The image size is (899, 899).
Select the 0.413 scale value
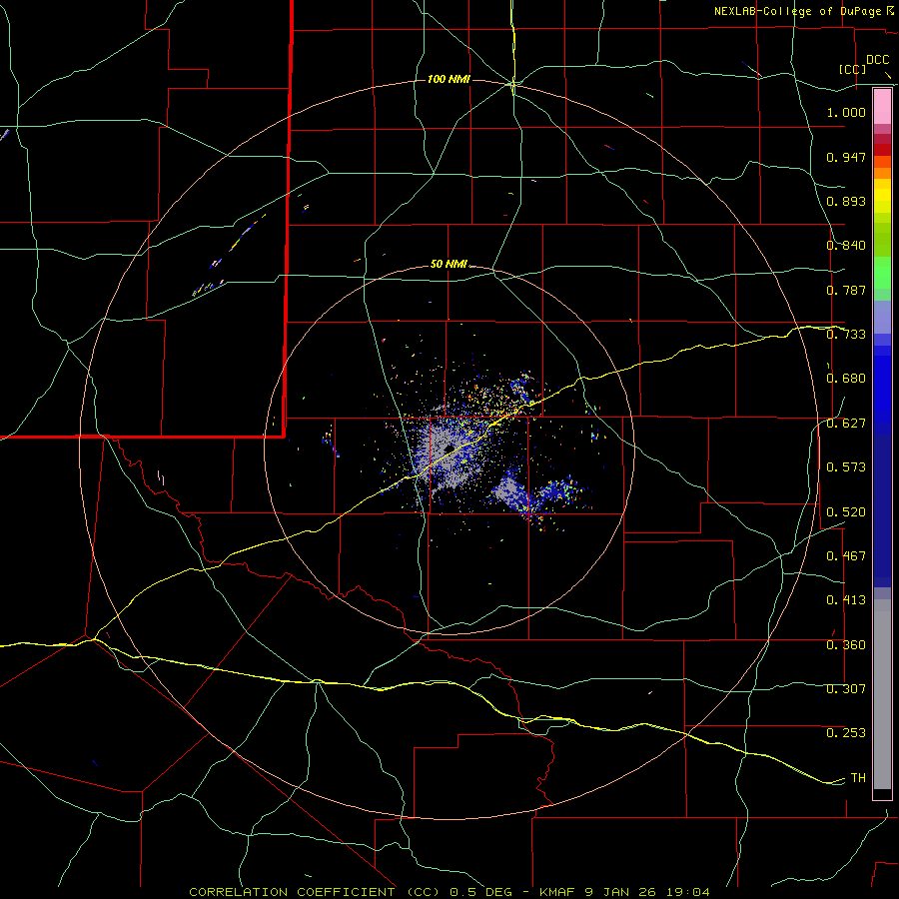[846, 600]
